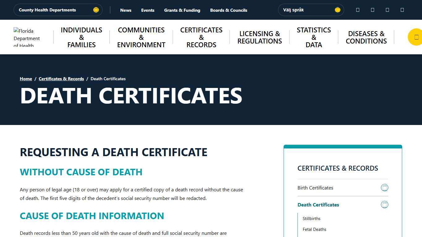Click the fourth social media icon
The width and height of the screenshot is (422, 237).
click(402, 10)
